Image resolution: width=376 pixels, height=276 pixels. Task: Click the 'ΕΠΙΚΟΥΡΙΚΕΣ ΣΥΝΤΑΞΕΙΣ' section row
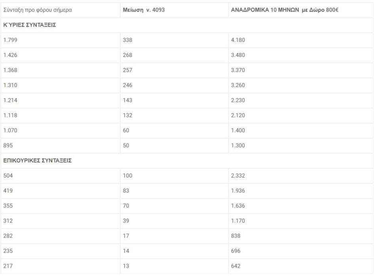pos(187,161)
